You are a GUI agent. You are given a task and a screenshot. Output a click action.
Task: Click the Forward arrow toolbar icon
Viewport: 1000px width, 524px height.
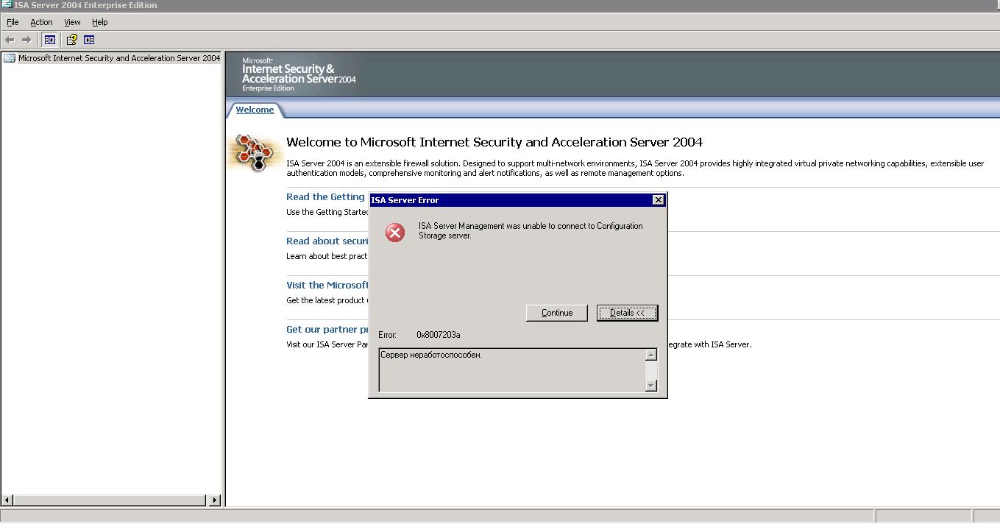point(26,40)
